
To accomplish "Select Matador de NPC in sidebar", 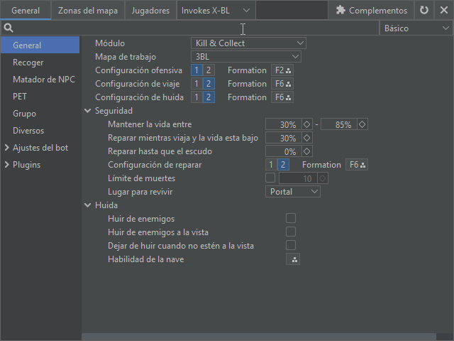I will pyautogui.click(x=44, y=80).
